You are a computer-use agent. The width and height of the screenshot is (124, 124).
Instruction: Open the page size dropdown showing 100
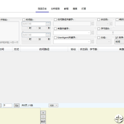(x=53, y=105)
